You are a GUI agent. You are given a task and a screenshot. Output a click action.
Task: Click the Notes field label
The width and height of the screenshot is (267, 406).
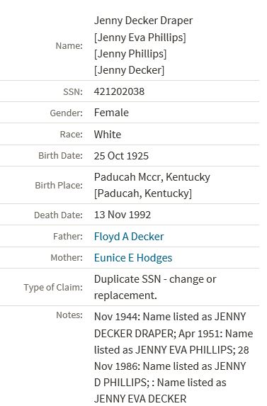[x=69, y=315]
